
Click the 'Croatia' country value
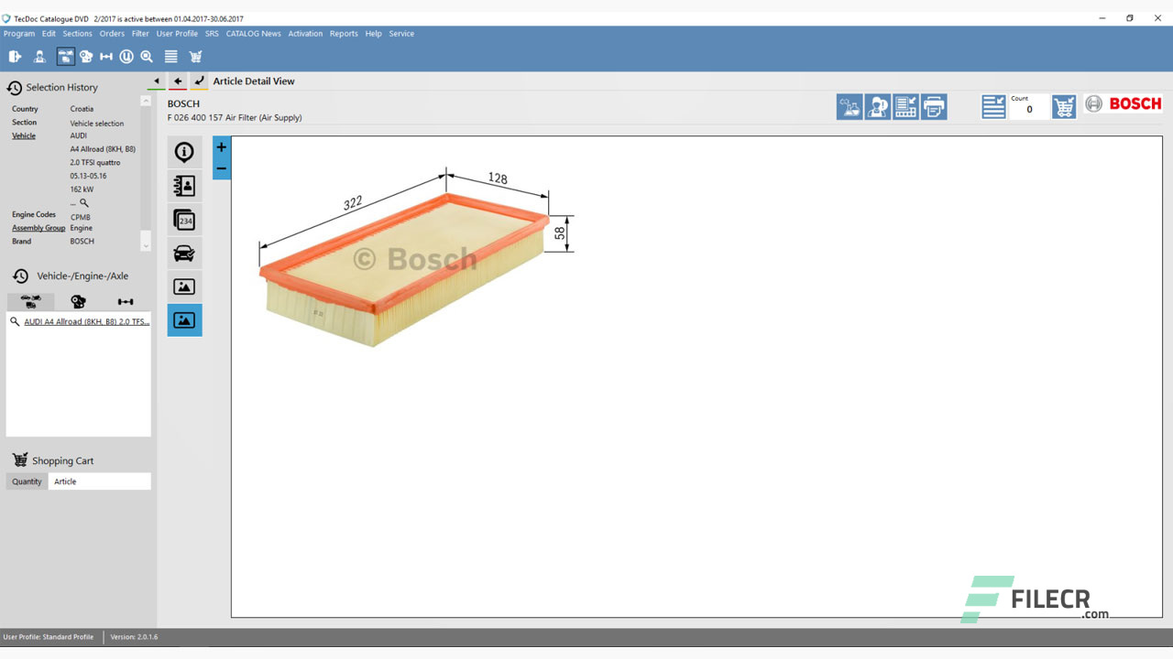(x=82, y=109)
